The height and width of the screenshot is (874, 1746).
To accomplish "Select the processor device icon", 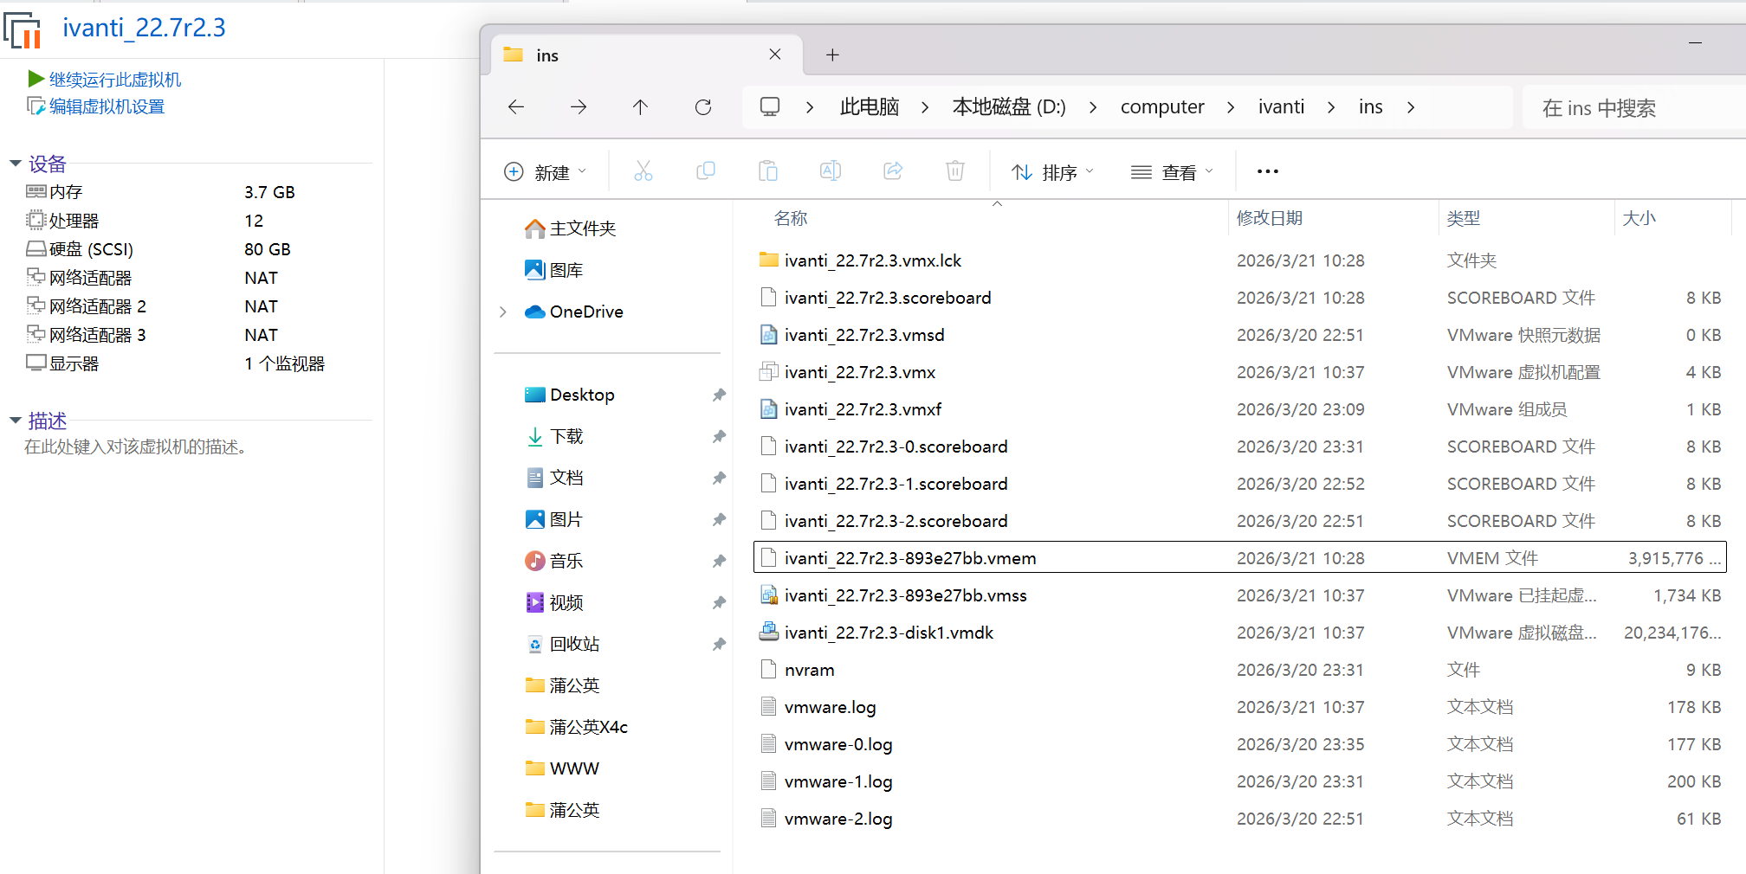I will (x=36, y=220).
